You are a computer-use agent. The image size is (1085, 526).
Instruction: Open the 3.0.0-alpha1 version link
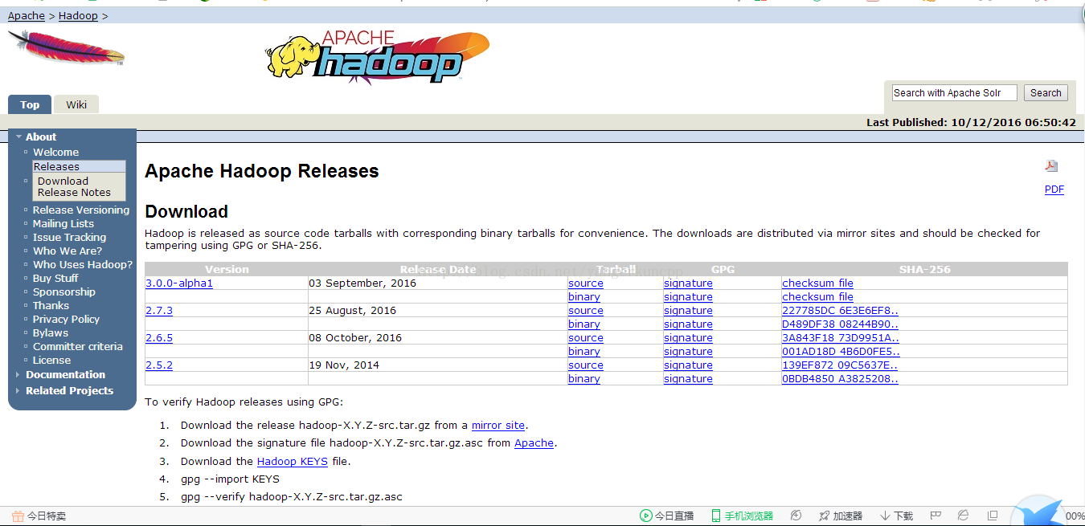point(179,283)
